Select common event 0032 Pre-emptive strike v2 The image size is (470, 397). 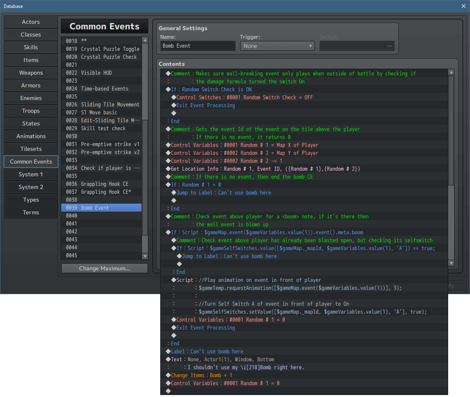click(x=101, y=152)
